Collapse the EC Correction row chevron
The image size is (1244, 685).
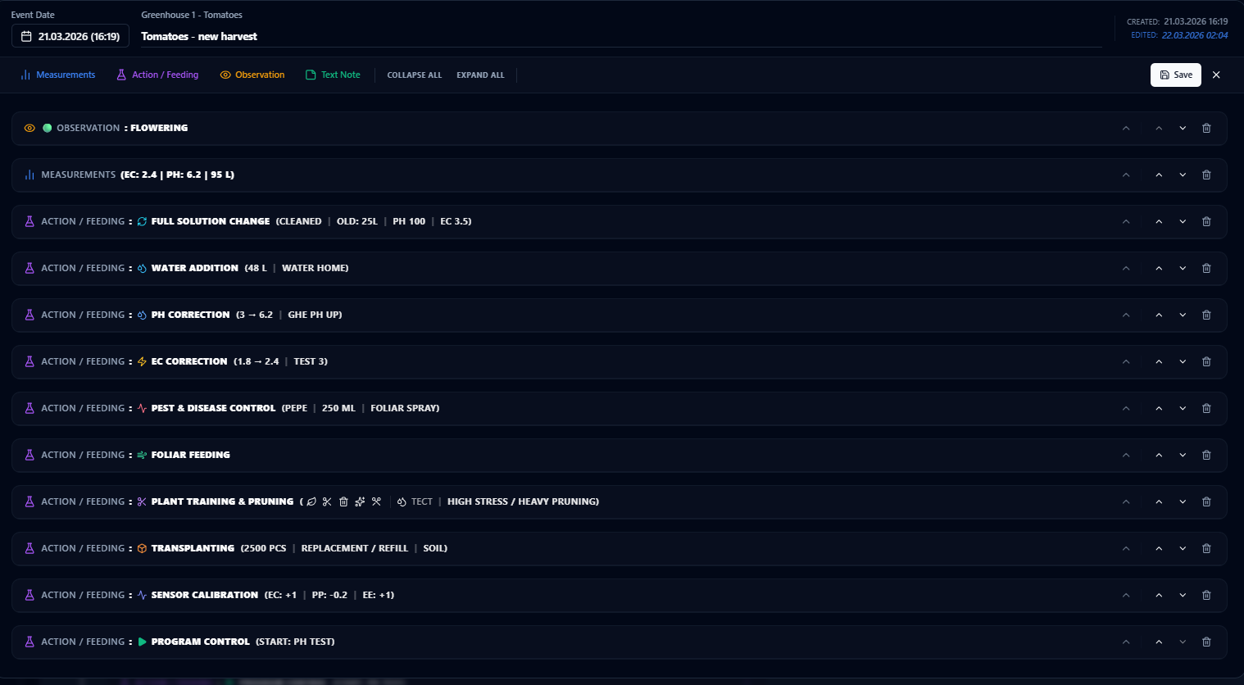(1126, 361)
